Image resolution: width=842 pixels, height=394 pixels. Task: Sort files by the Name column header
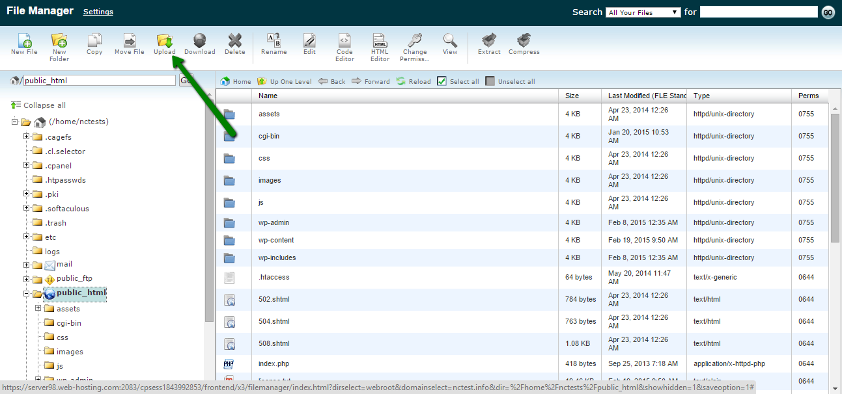tap(268, 96)
